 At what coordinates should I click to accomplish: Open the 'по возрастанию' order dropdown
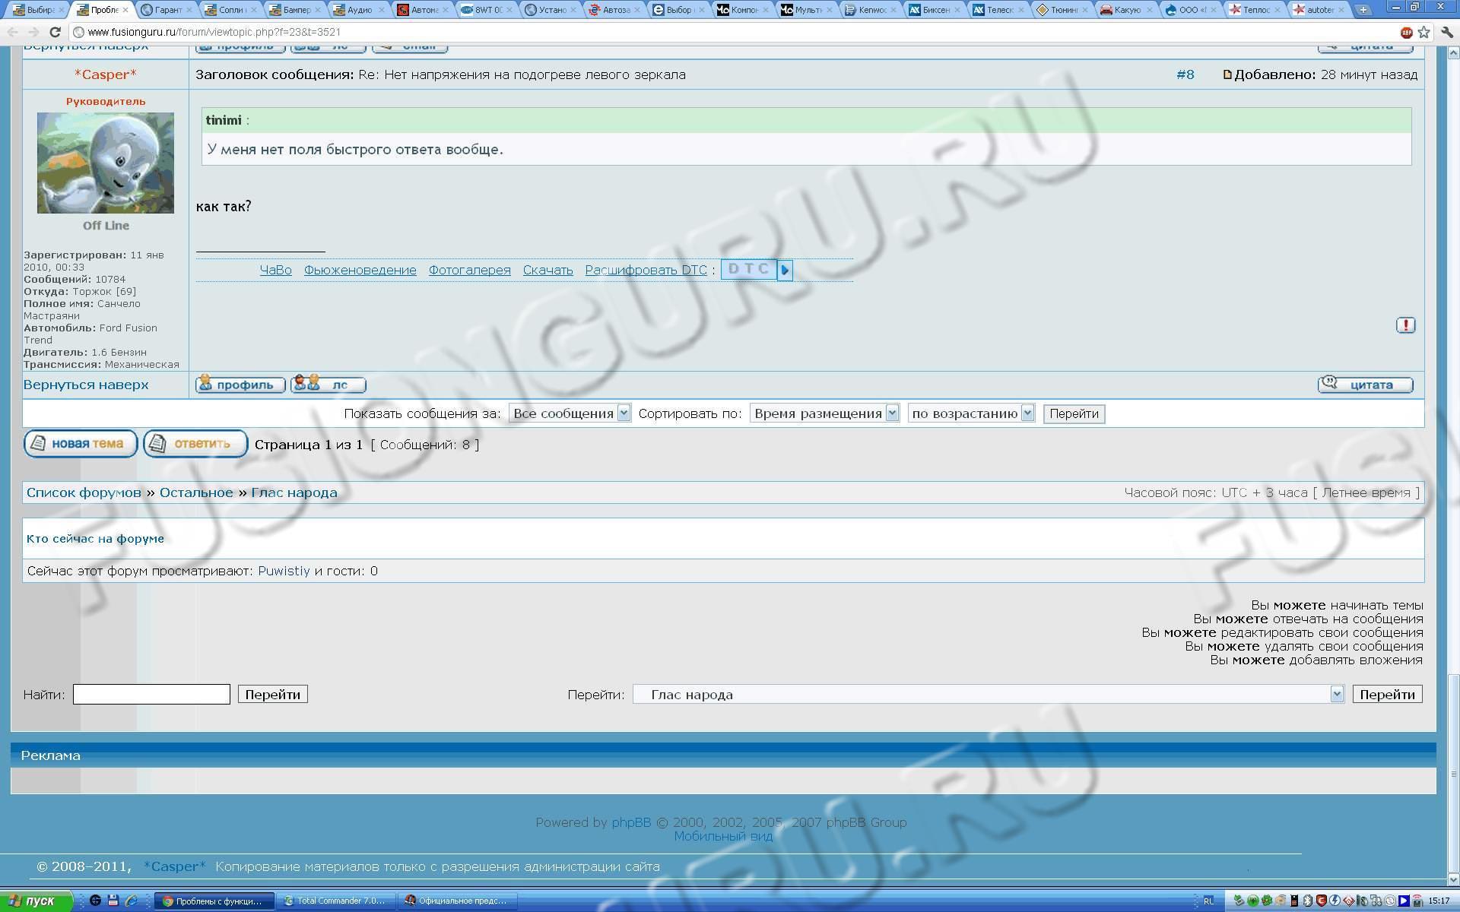coord(971,413)
